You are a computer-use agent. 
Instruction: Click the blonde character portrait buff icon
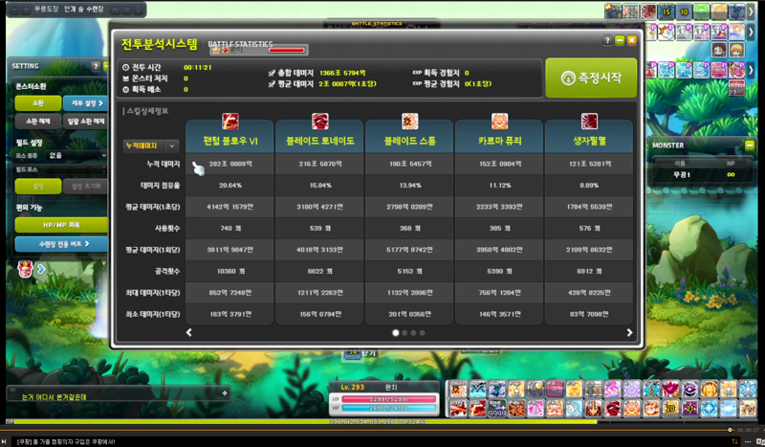click(x=736, y=50)
